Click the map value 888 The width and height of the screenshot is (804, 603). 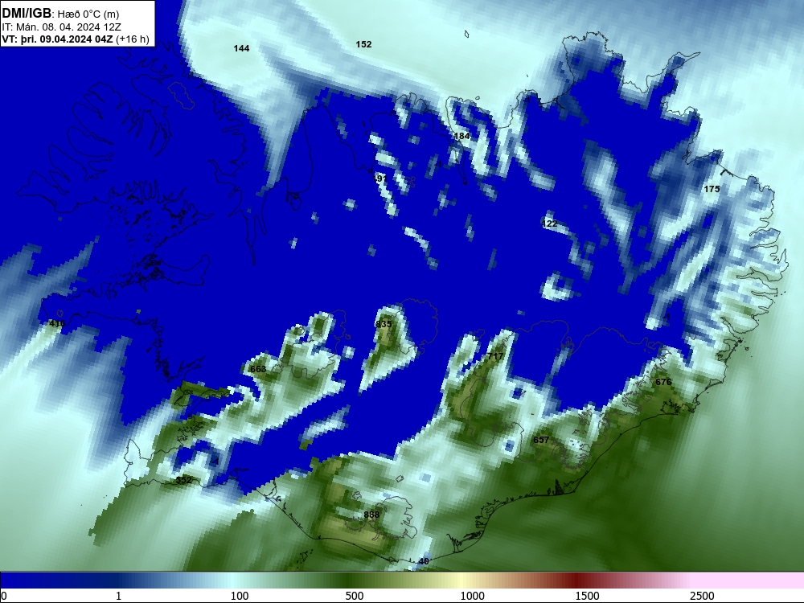pyautogui.click(x=371, y=515)
